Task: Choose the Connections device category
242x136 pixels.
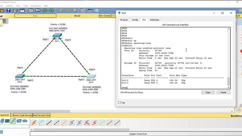Action: (13, 121)
